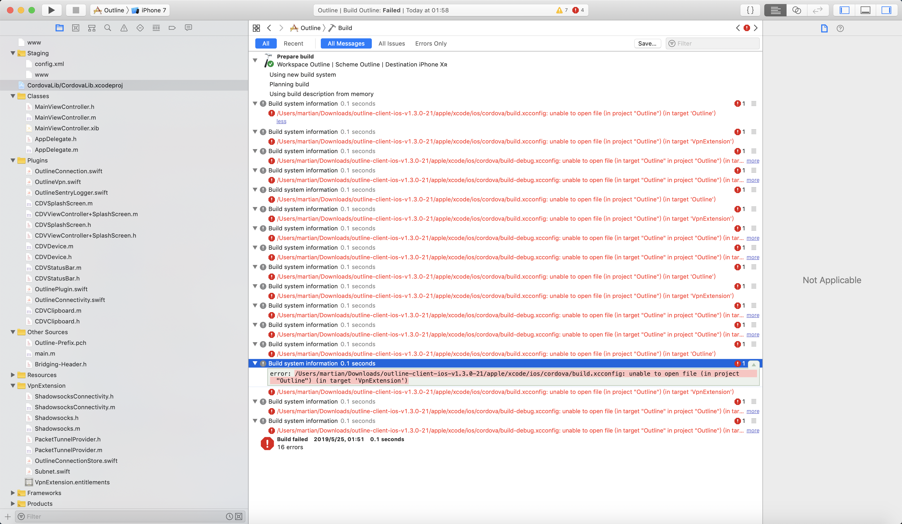902x524 pixels.
Task: Filter by All Issues
Action: click(x=392, y=43)
